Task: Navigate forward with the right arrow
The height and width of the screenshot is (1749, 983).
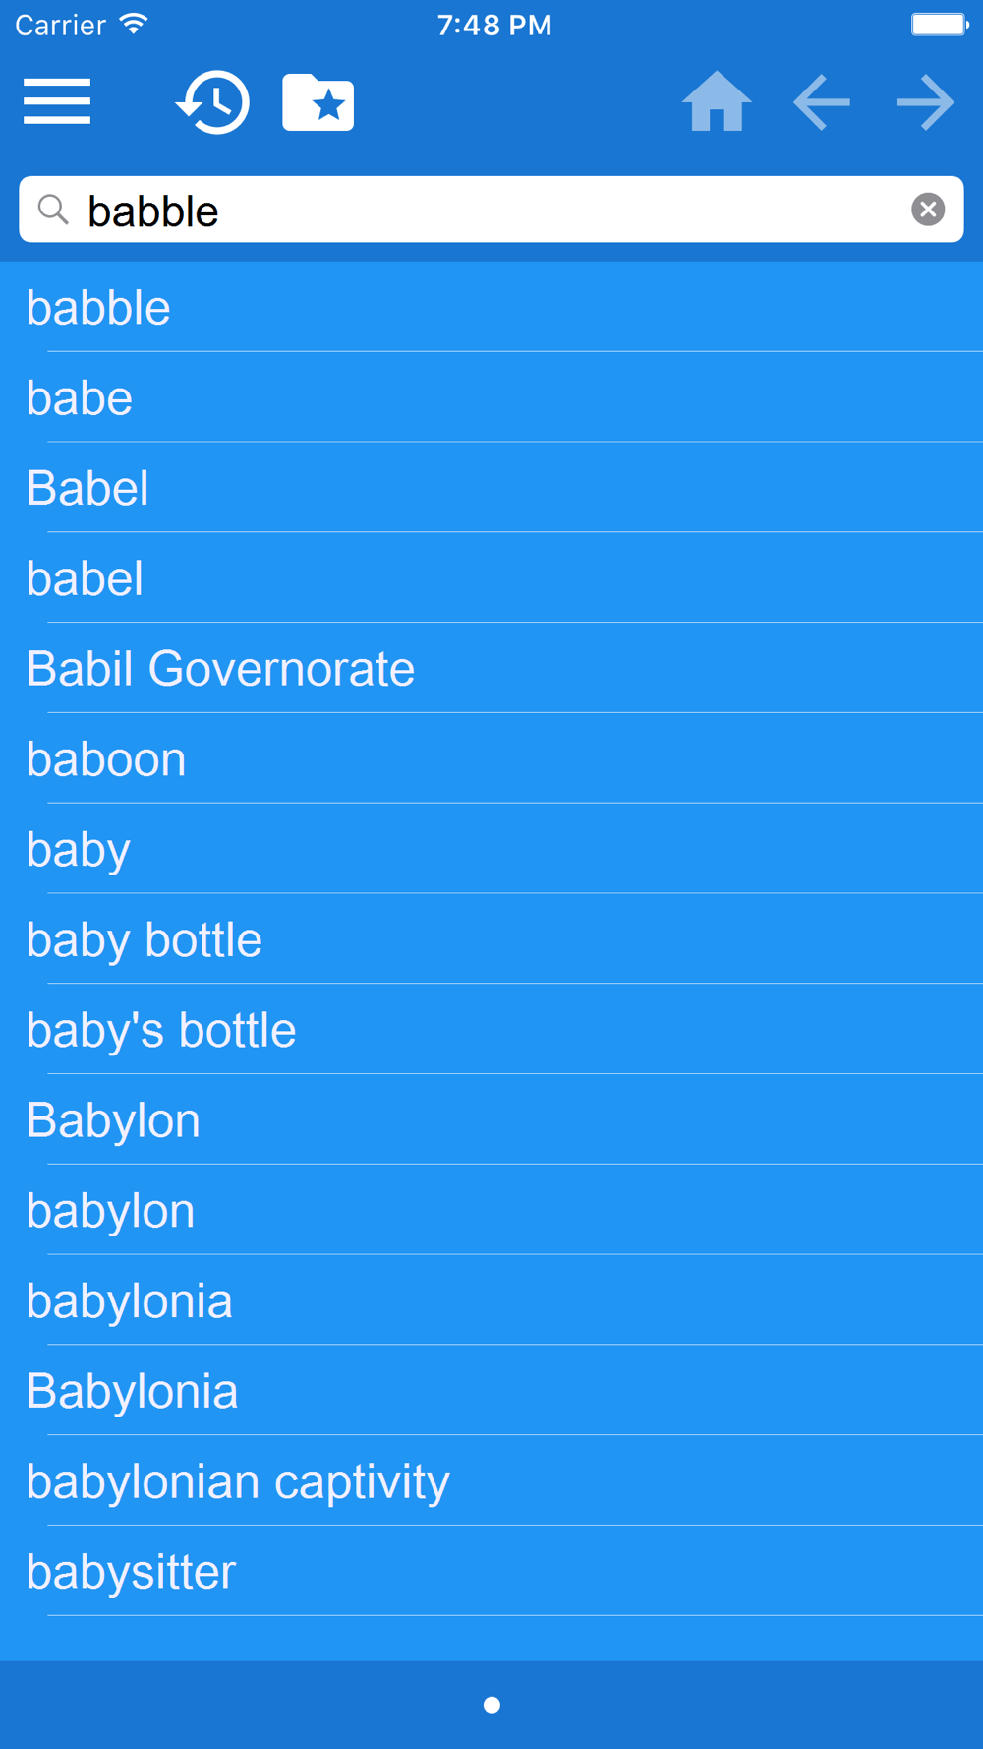Action: pyautogui.click(x=926, y=102)
